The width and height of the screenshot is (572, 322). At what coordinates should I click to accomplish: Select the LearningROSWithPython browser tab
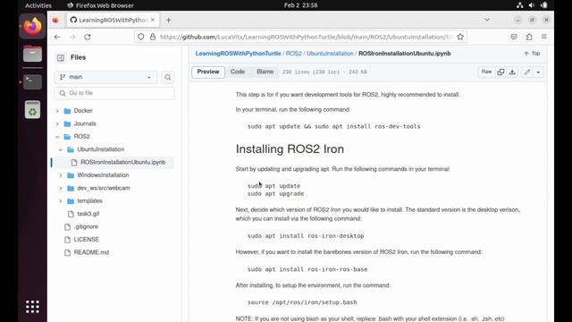pos(114,20)
